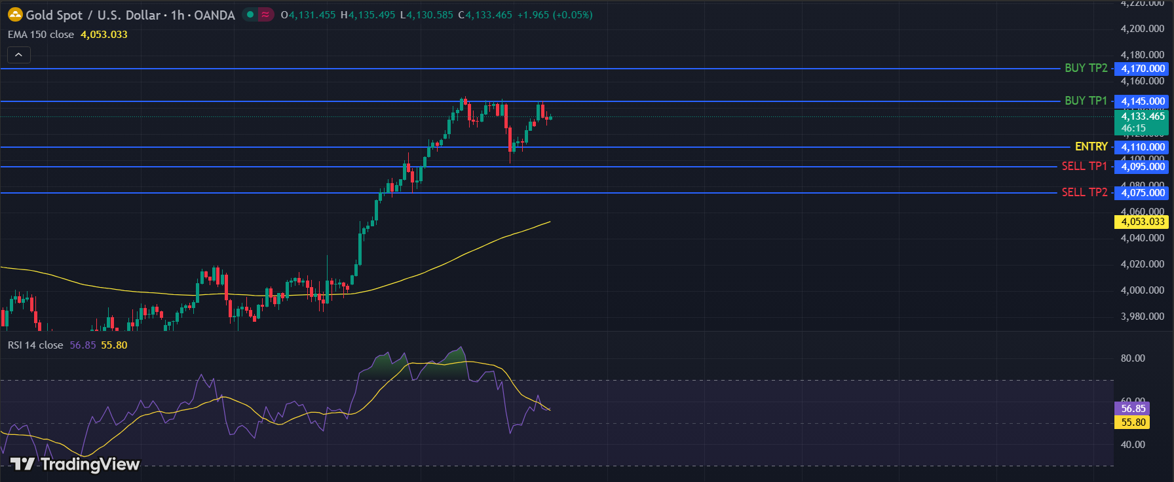Viewport: 1174px width, 482px height.
Task: Click the yellow EMA 4,053.033 price tag
Action: pos(1143,222)
